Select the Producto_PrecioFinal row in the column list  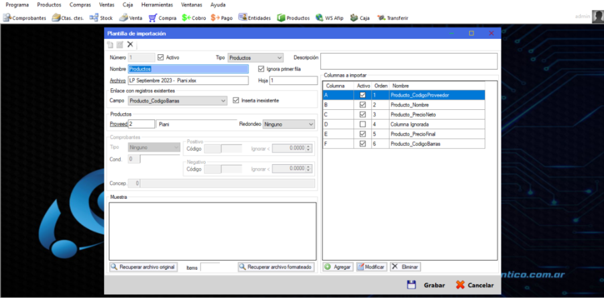point(416,133)
